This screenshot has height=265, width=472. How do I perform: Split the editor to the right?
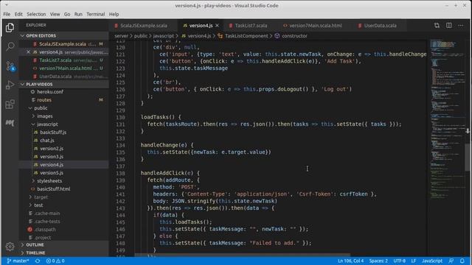coord(449,26)
